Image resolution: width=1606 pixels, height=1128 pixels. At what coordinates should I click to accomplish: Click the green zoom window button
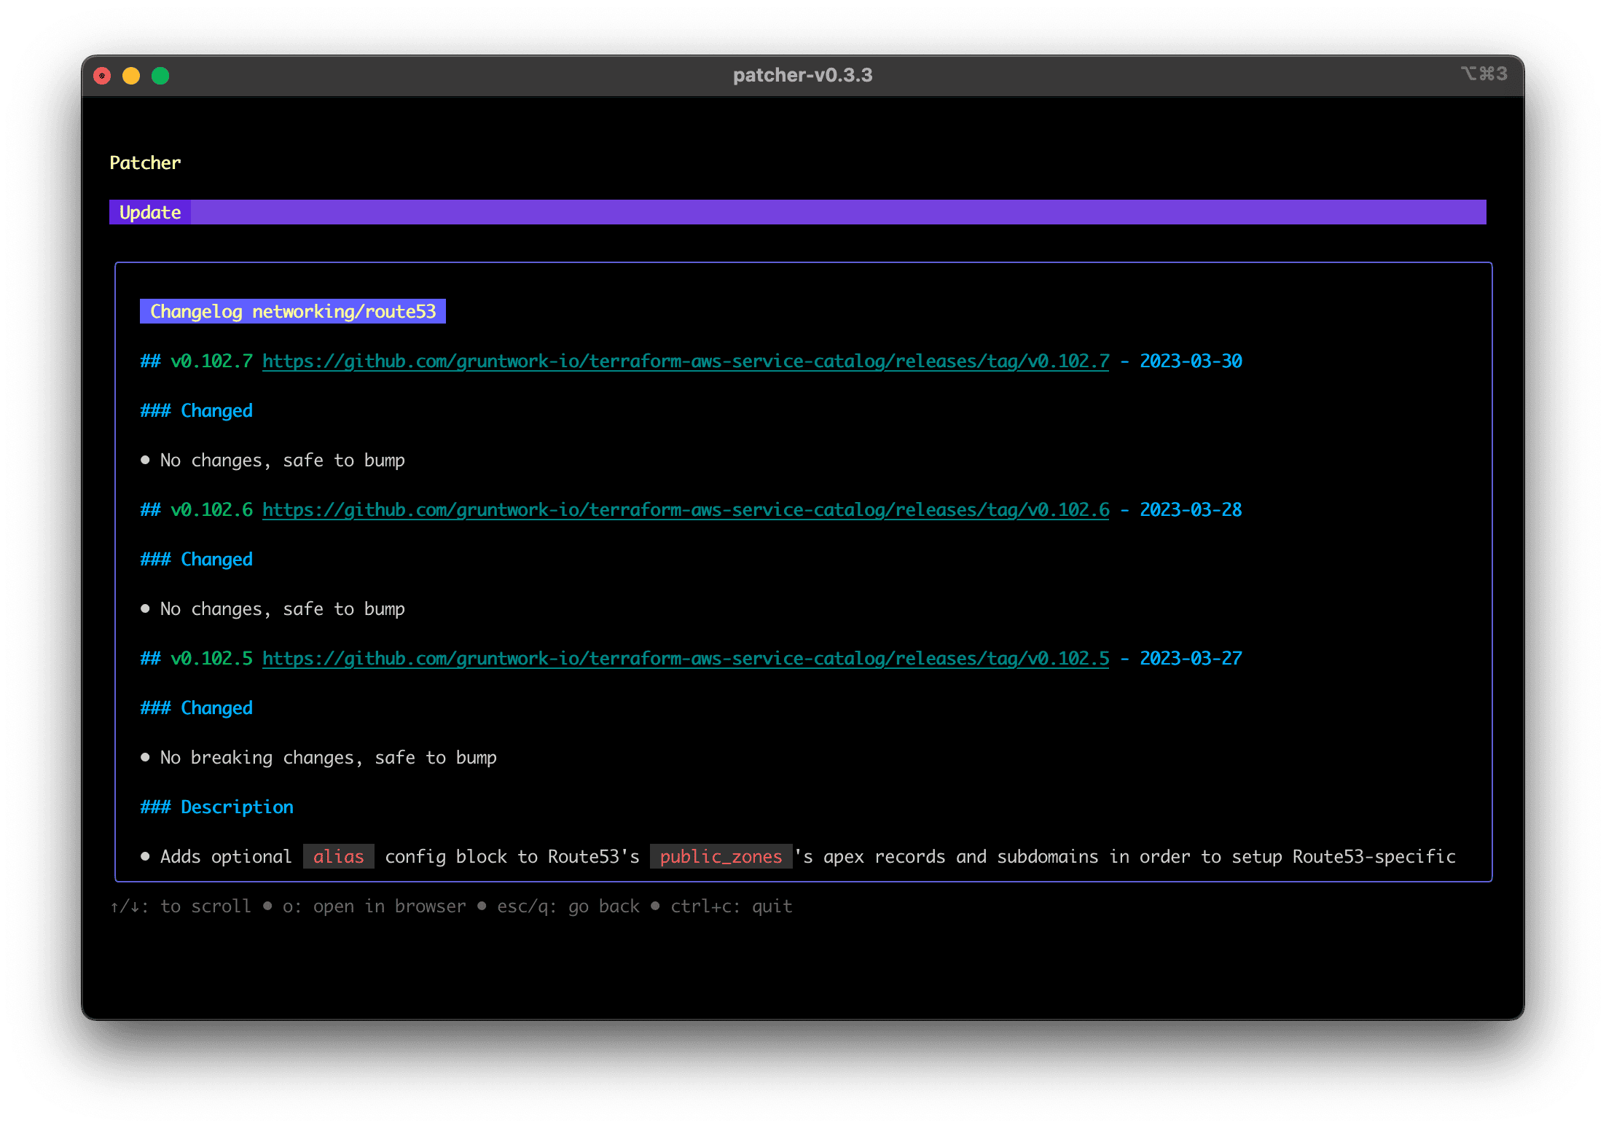(x=160, y=76)
